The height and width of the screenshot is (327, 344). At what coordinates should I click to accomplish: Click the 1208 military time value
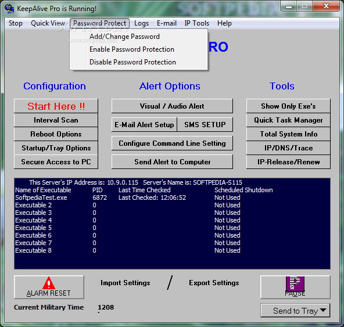[106, 307]
